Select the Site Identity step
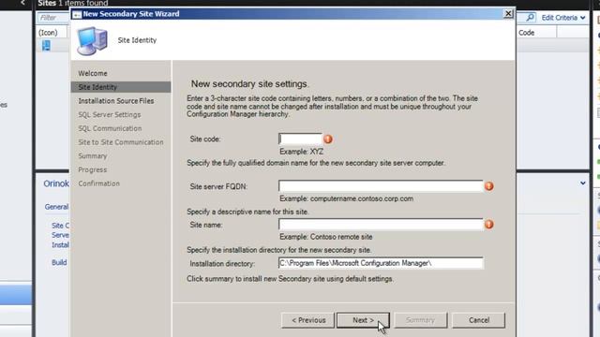Viewport: 600px width, 337px height. tap(121, 87)
